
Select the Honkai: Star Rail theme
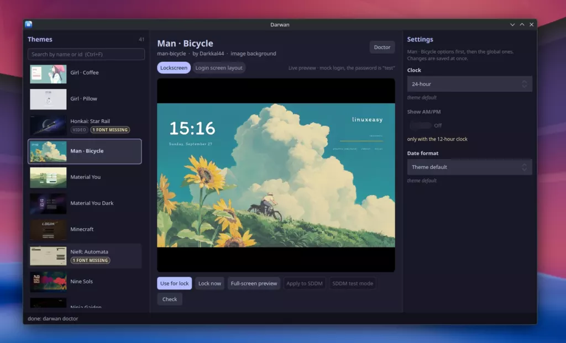coord(85,125)
